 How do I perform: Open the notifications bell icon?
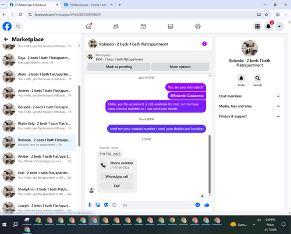coord(268,26)
